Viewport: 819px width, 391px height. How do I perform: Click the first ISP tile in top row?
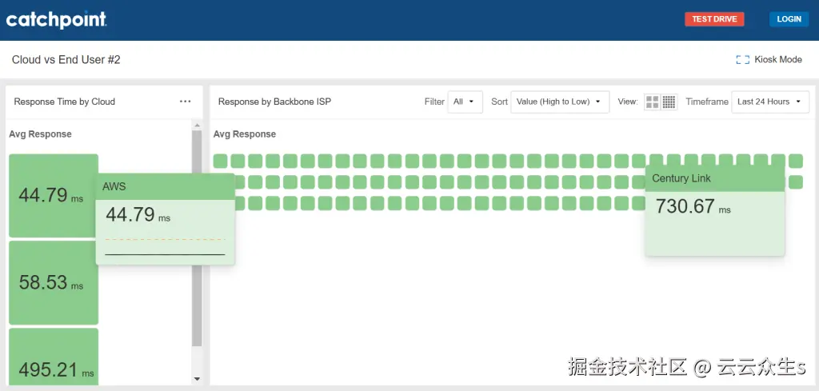tap(221, 161)
